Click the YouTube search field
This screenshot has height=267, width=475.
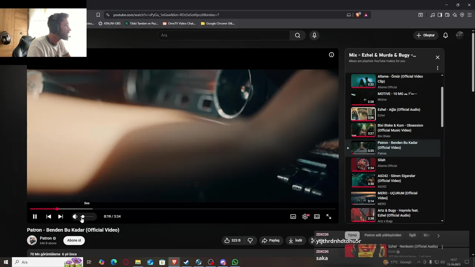(x=223, y=35)
